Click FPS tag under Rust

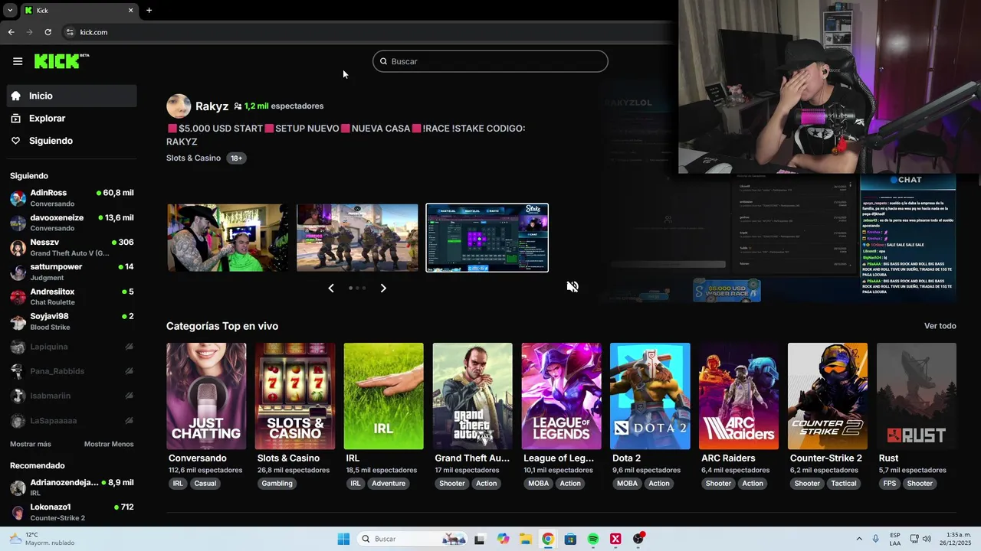(x=890, y=484)
